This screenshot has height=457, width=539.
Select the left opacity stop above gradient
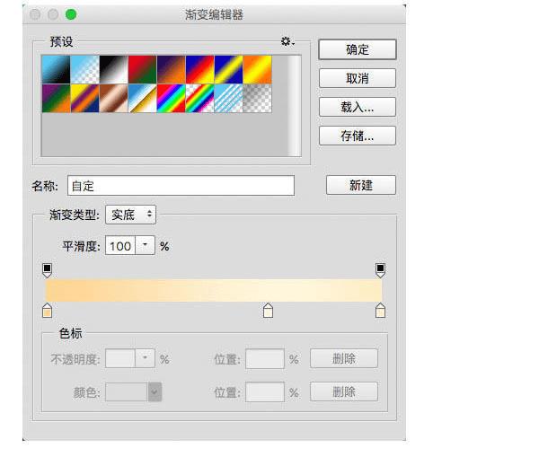tap(47, 270)
